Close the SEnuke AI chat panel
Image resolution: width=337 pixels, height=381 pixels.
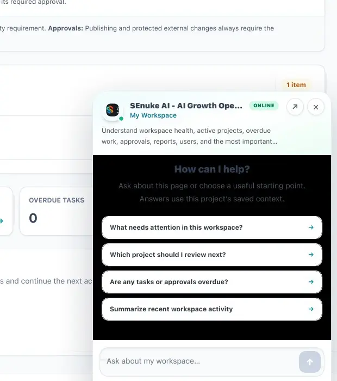(x=316, y=107)
